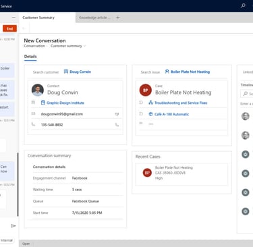Click the New Conversation heading
This screenshot has height=247, width=253.
[45, 40]
